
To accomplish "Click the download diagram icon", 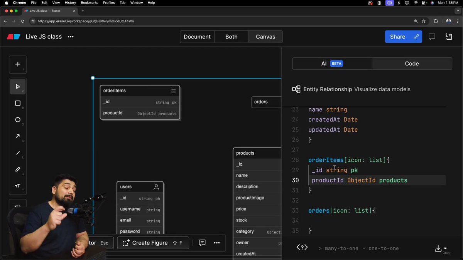I will (438, 248).
